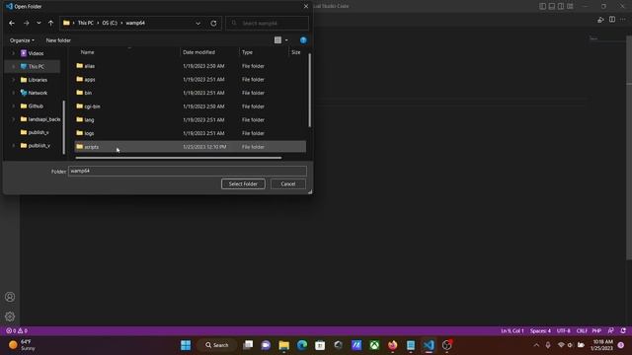Open the Organize menu
This screenshot has width=632, height=355.
[x=22, y=40]
